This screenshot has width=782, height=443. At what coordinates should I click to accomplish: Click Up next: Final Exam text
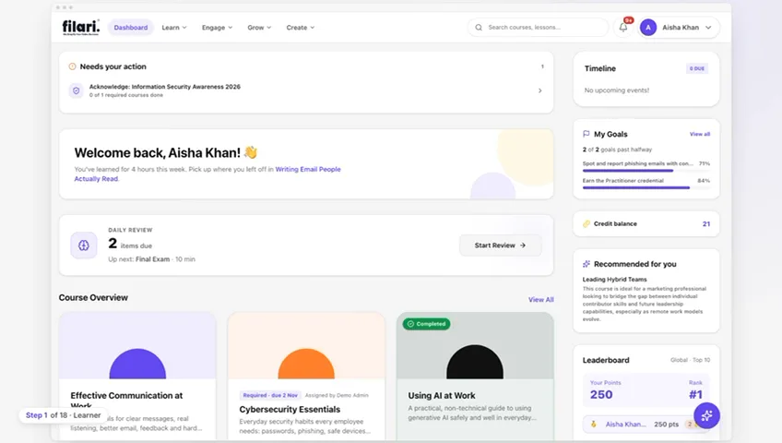(151, 259)
